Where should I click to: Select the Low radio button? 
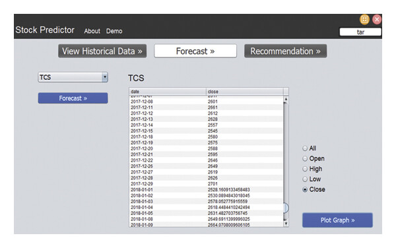(x=305, y=179)
